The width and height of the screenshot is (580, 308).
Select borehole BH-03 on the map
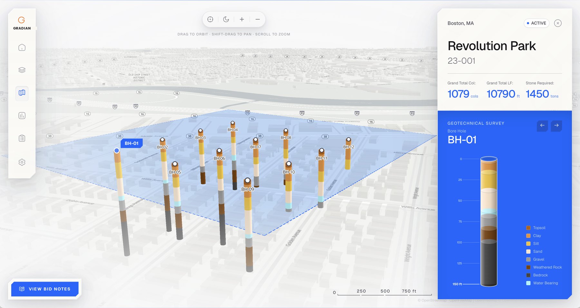[x=200, y=131]
